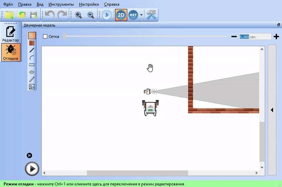Image resolution: width=282 pixels, height=187 pixels.
Task: Open the NXT robot model dropdown arrow
Action: pos(141,15)
